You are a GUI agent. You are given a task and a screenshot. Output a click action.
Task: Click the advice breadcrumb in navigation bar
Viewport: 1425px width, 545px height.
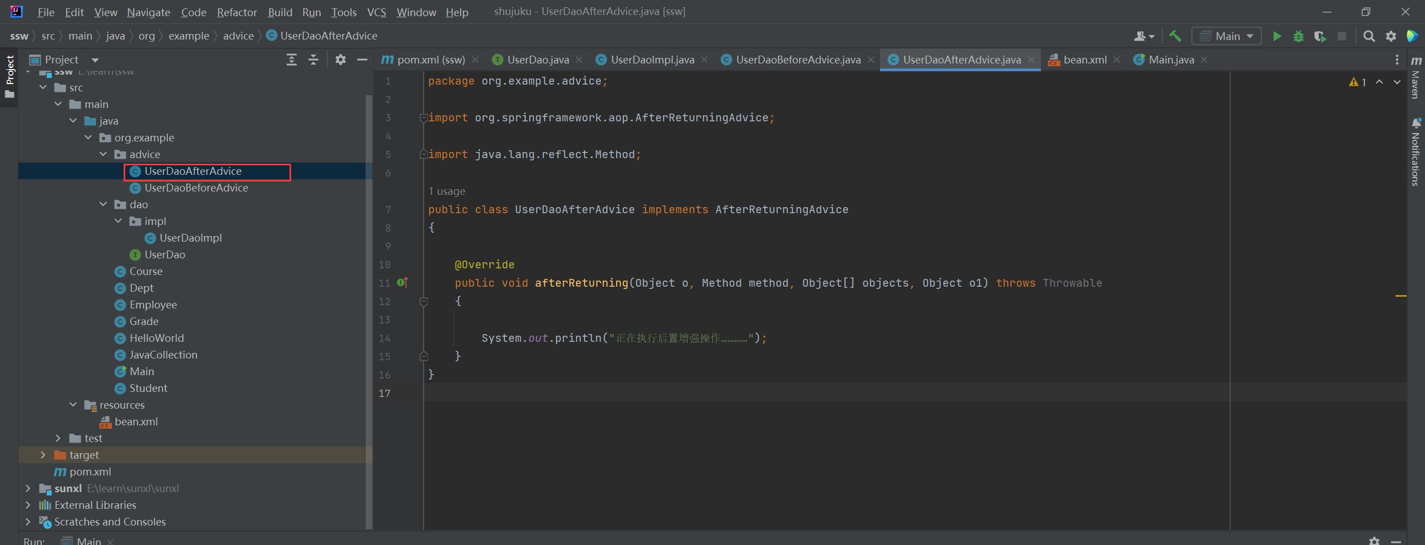238,36
